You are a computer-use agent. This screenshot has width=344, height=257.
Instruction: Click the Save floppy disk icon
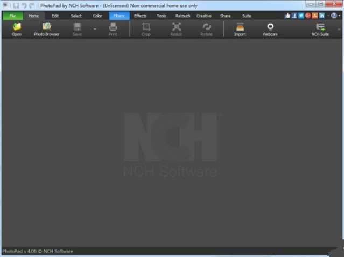click(77, 29)
